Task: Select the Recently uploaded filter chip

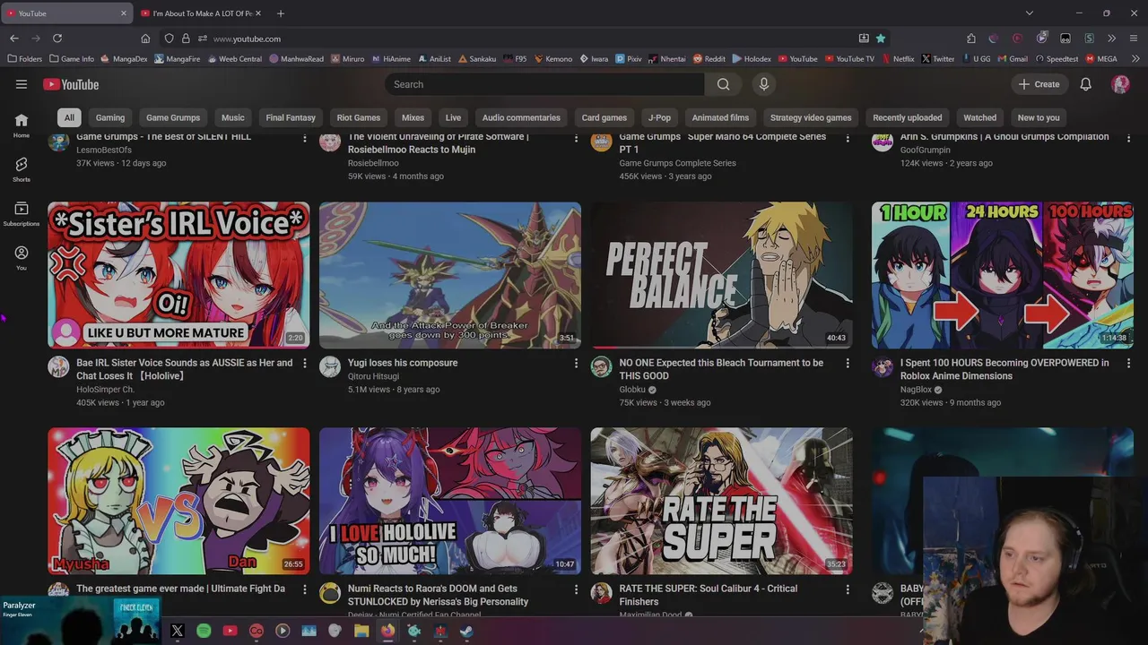Action: tap(908, 117)
